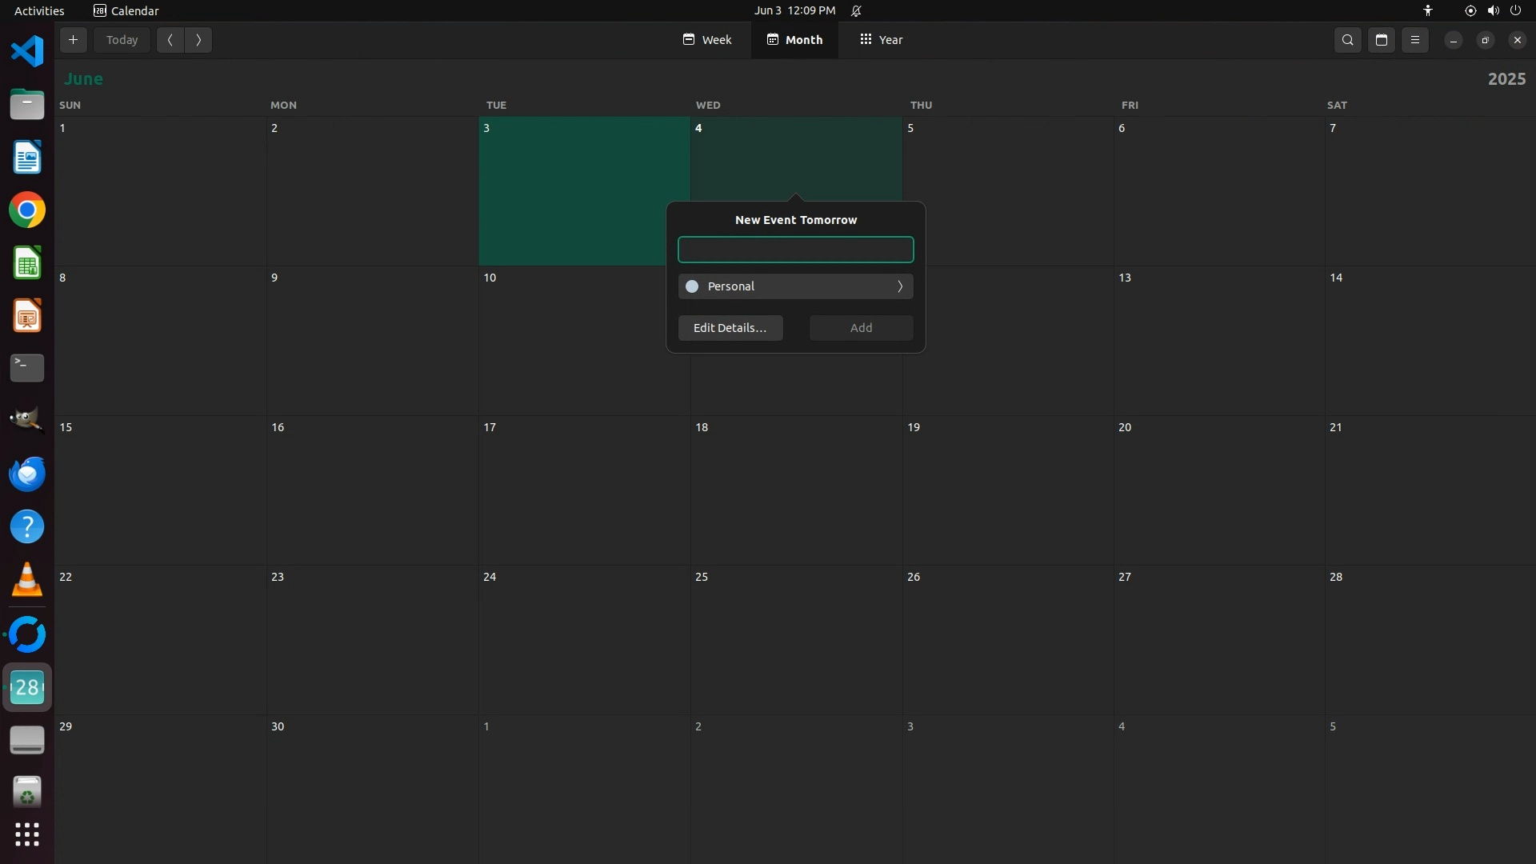
Task: Focus the new event title field
Action: click(795, 250)
